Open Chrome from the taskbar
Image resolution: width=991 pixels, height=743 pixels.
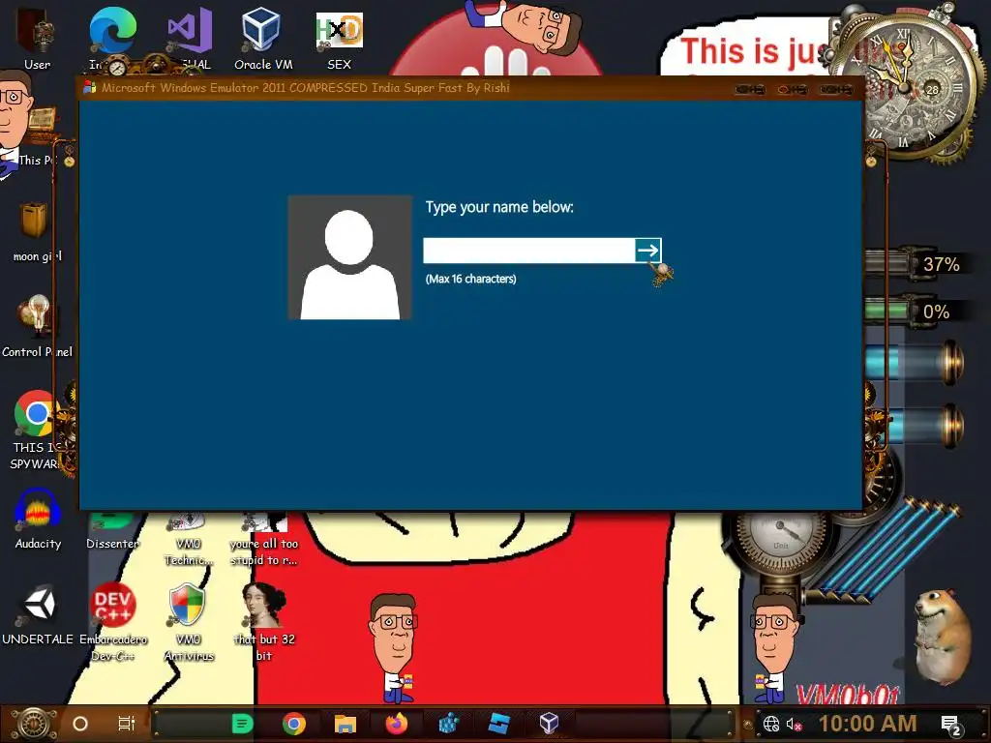coord(294,724)
